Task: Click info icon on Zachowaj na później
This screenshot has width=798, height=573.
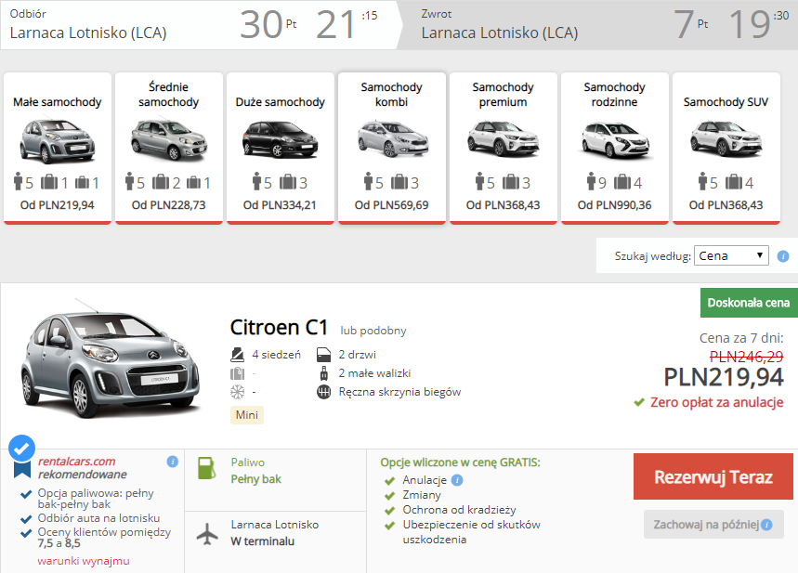Action: pos(766,525)
